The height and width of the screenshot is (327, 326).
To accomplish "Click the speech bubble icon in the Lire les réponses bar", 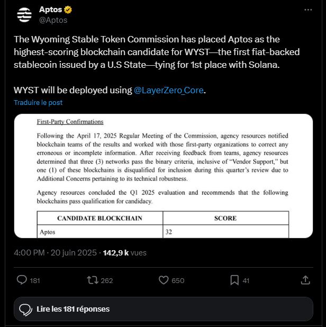I will click(x=25, y=309).
